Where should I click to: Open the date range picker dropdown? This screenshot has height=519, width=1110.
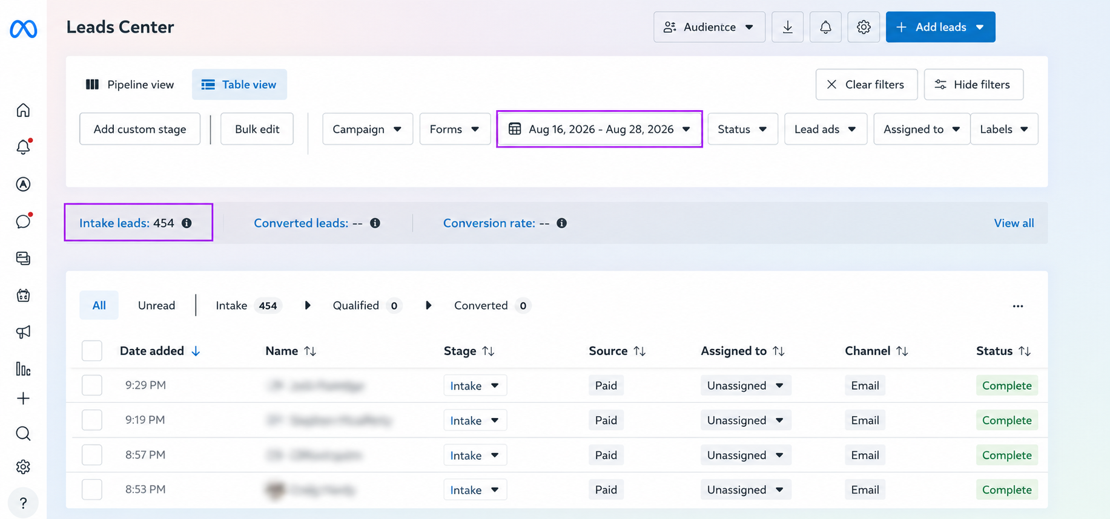coord(600,129)
